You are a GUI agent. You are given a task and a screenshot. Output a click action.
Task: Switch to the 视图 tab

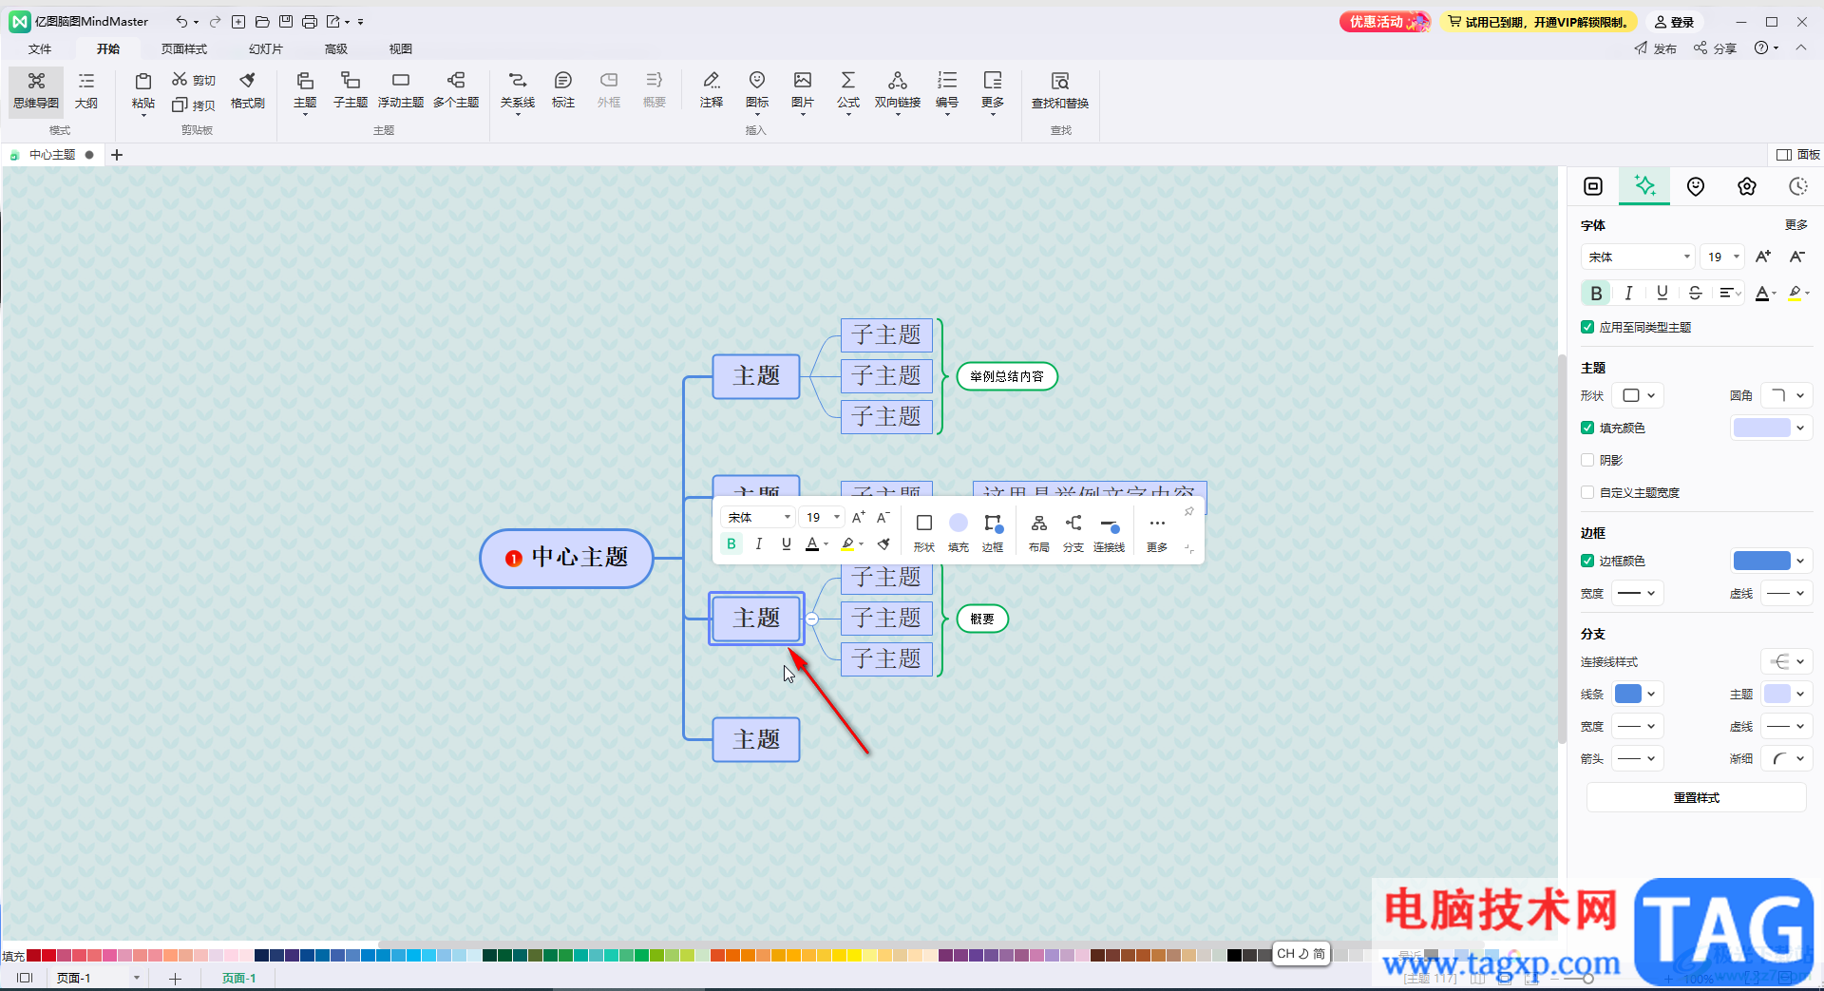(401, 48)
